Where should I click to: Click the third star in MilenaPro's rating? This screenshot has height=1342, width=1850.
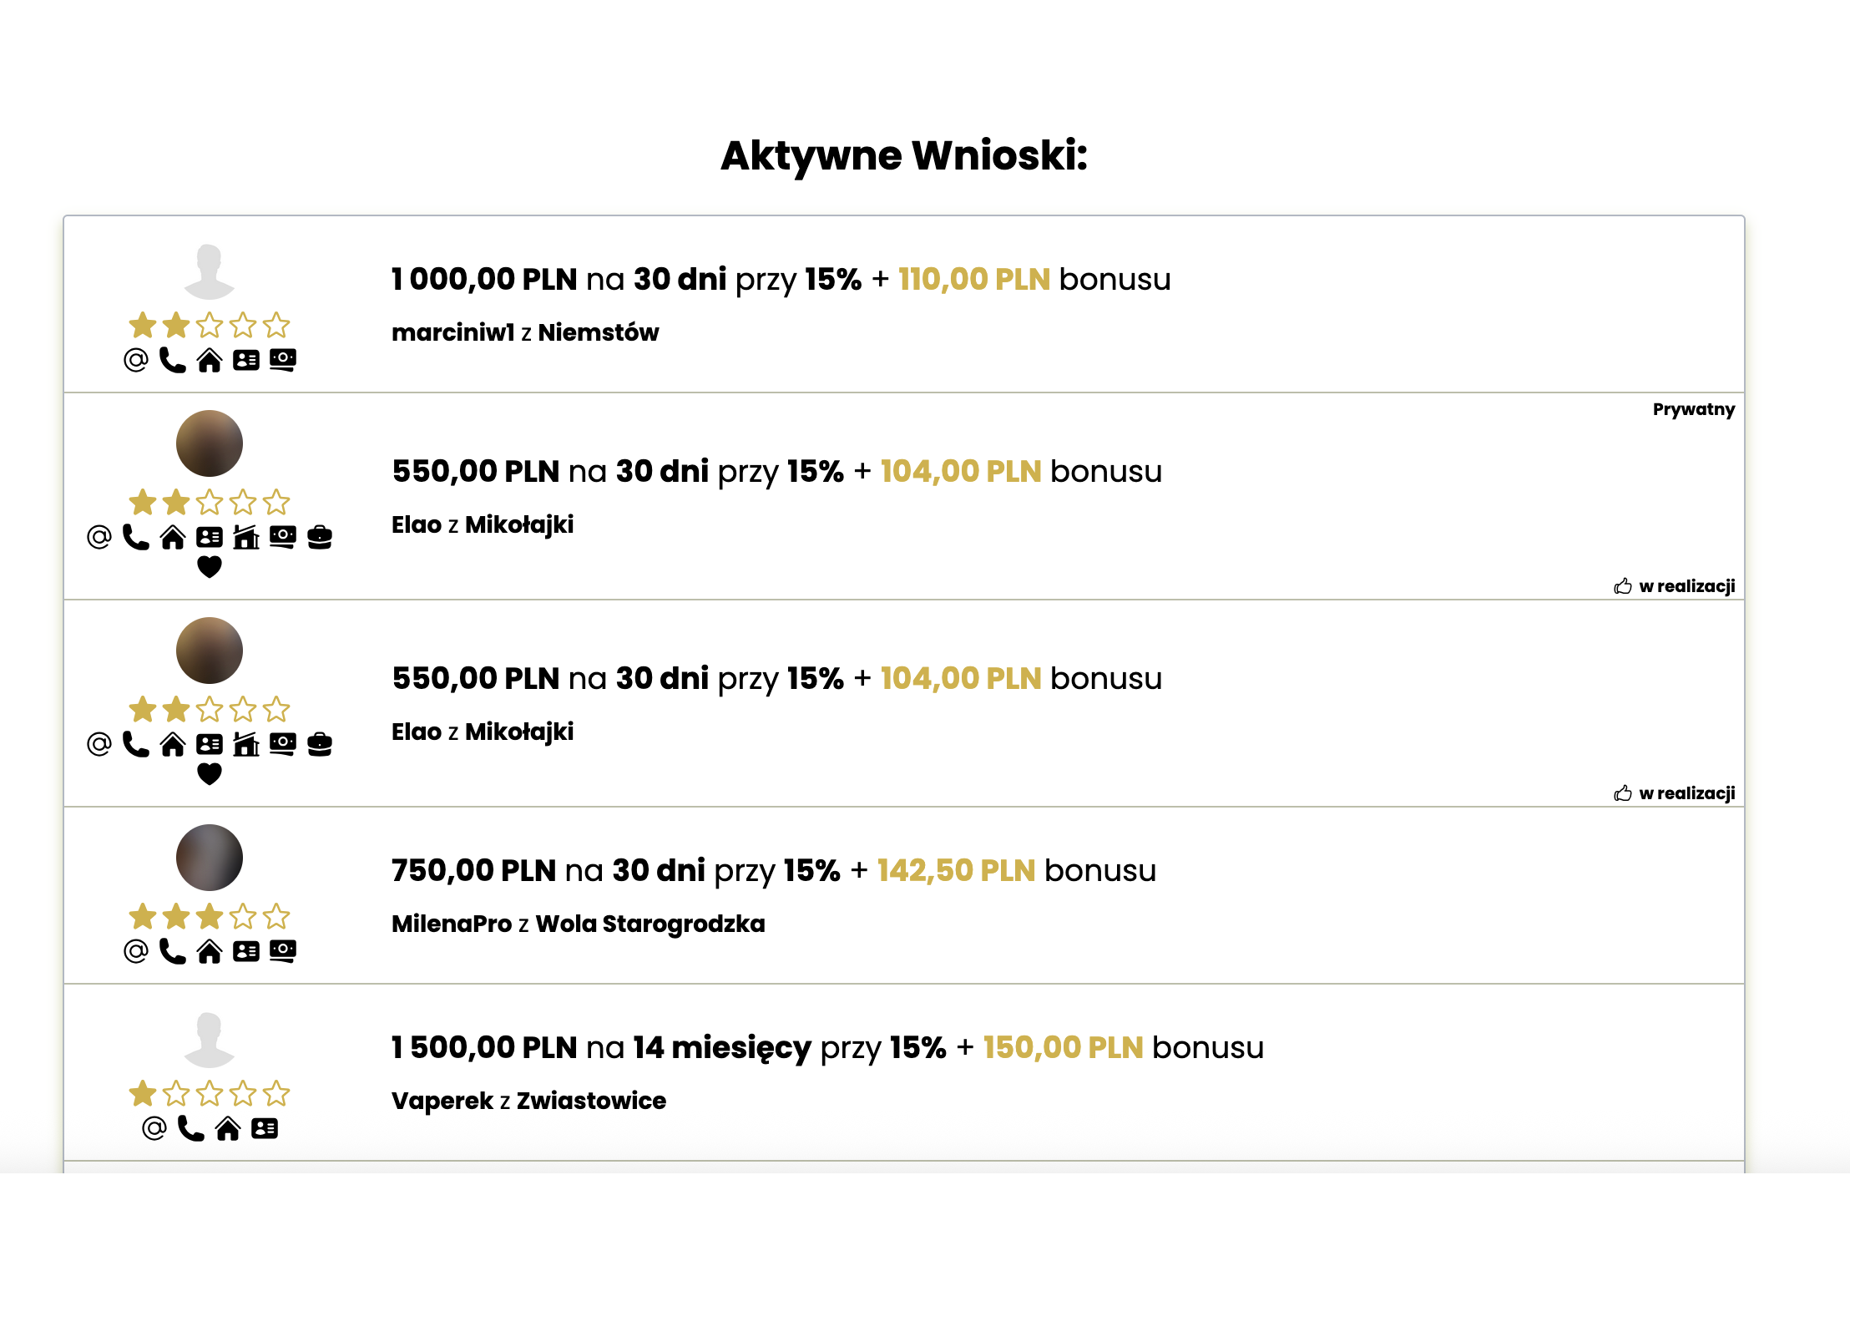pos(209,914)
